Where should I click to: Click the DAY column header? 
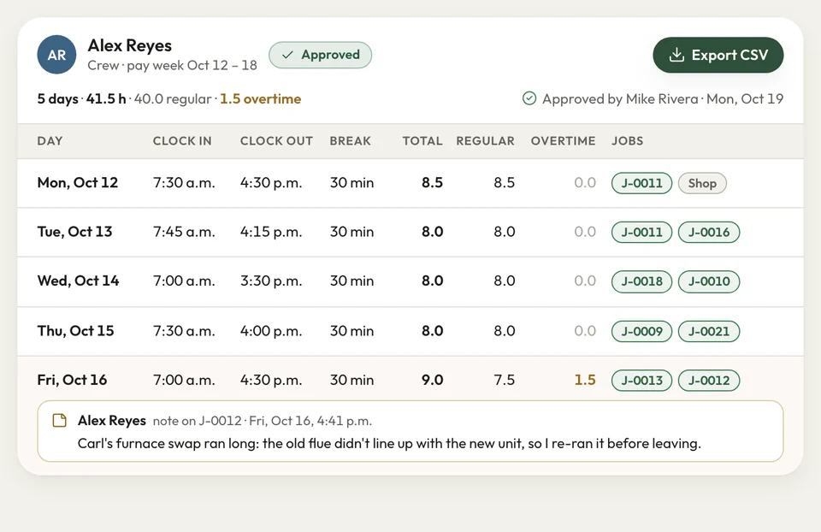50,141
